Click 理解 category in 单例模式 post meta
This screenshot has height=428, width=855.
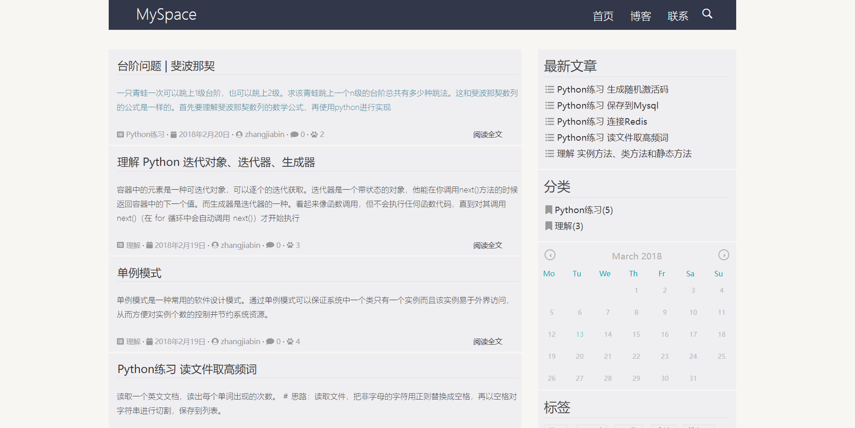[133, 341]
